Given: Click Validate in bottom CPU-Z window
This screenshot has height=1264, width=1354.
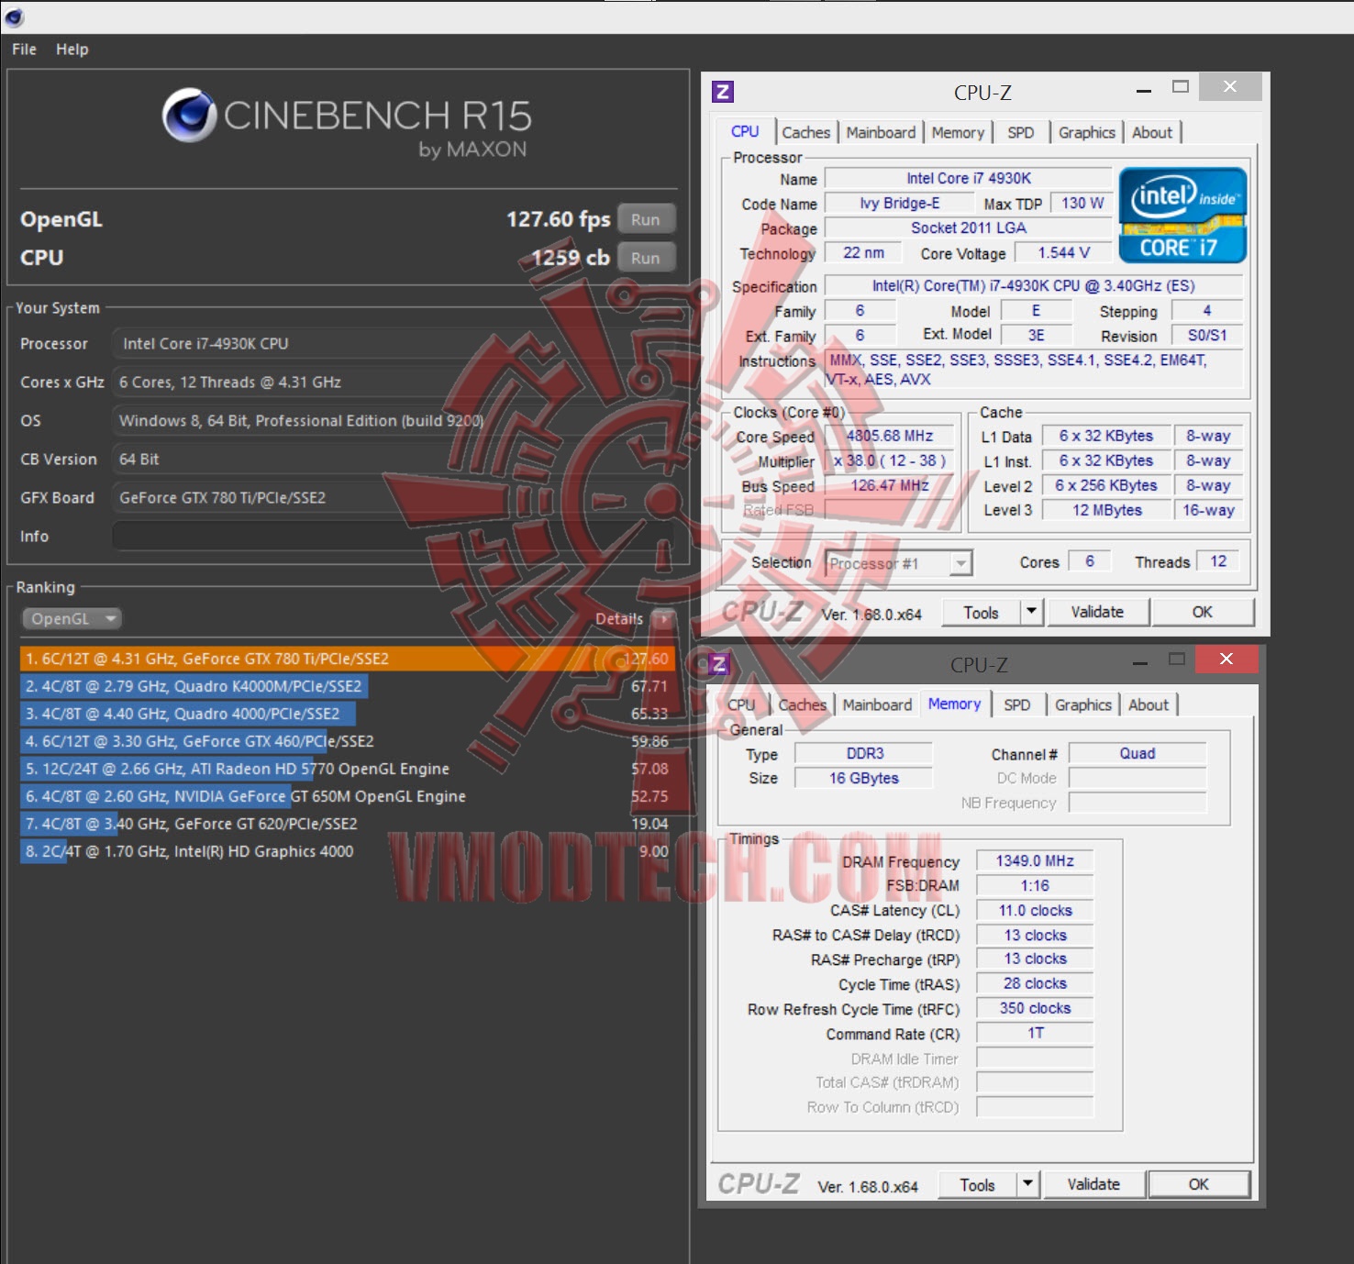Looking at the screenshot, I should [x=1093, y=1185].
